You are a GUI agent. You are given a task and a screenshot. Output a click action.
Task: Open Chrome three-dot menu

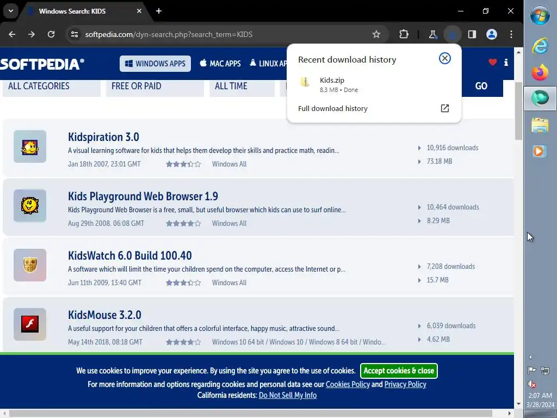coord(511,34)
